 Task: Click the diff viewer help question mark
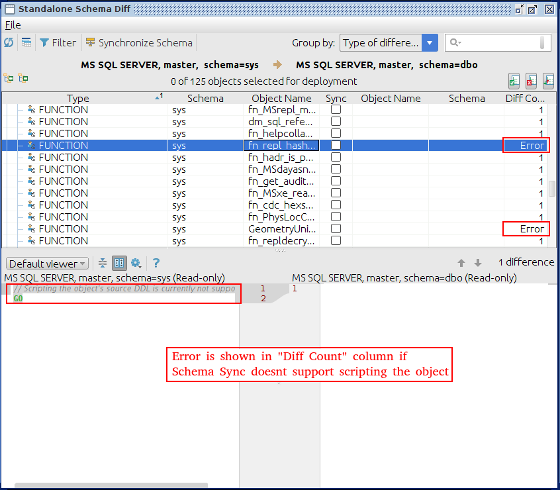(x=156, y=264)
